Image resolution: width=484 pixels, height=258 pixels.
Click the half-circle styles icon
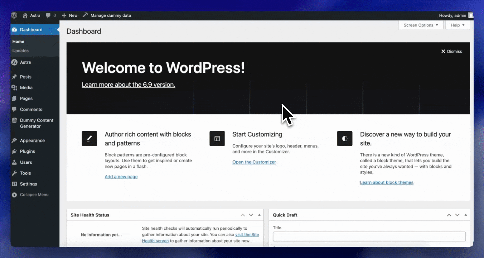click(344, 139)
